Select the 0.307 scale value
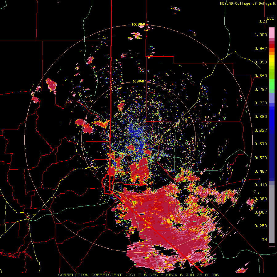 (x=261, y=212)
